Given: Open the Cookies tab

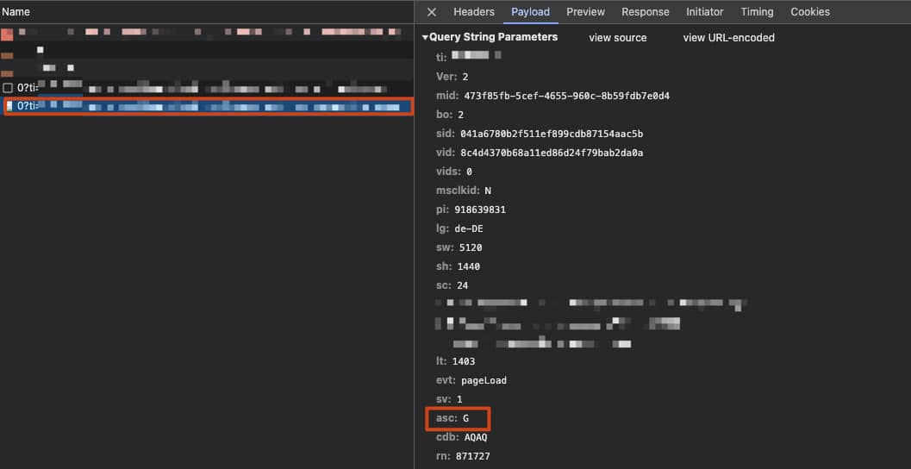Looking at the screenshot, I should coord(809,12).
